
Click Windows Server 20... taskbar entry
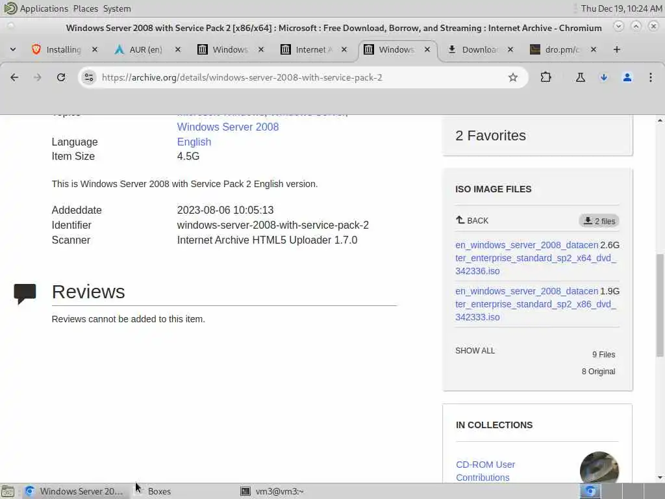point(74,491)
